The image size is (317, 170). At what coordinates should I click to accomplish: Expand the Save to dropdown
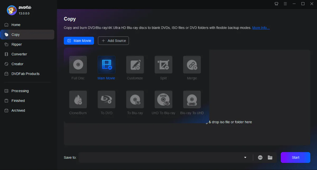[x=245, y=157]
